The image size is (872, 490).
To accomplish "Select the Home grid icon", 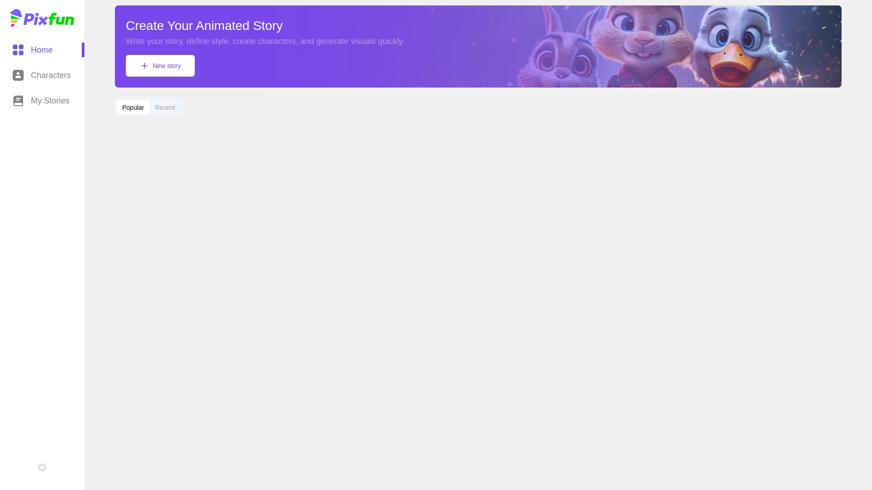I will (18, 50).
